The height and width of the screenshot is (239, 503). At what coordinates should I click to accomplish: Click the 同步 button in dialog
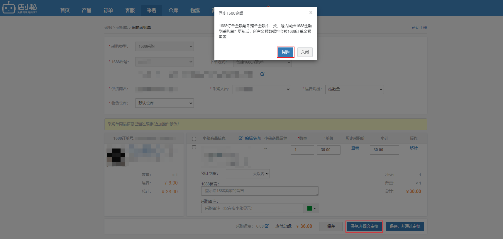click(x=286, y=52)
